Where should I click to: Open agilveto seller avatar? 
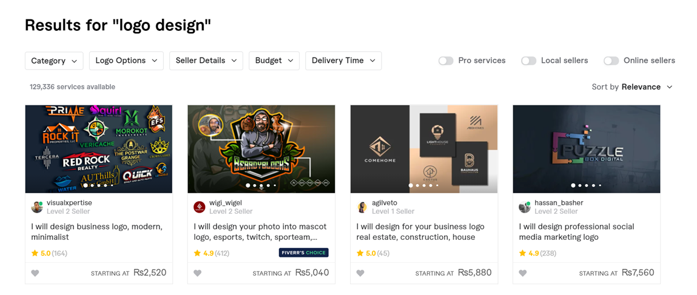tap(362, 207)
